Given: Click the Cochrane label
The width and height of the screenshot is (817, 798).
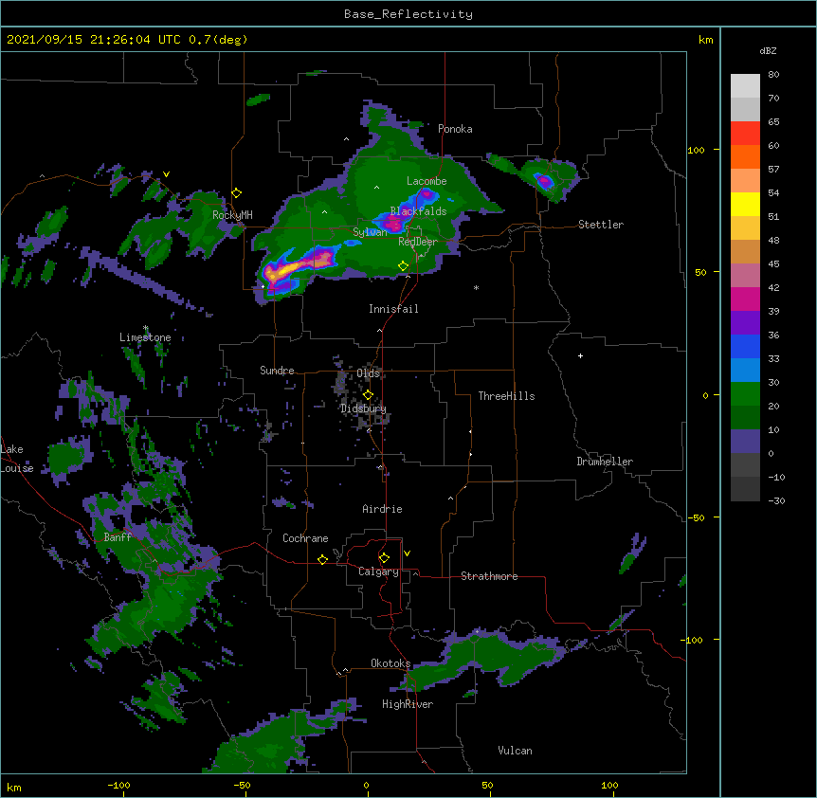Looking at the screenshot, I should pos(305,538).
